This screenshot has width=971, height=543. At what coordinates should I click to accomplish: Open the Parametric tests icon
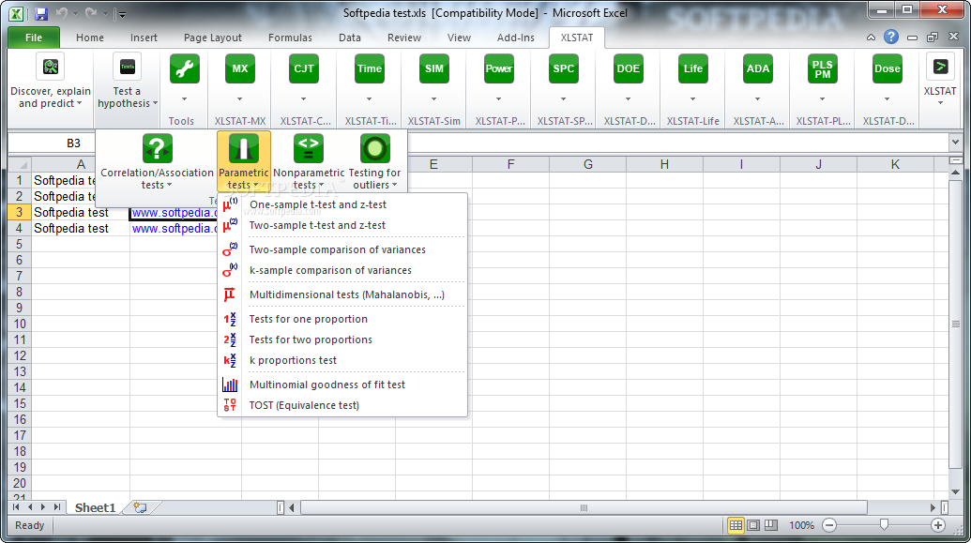tap(243, 148)
